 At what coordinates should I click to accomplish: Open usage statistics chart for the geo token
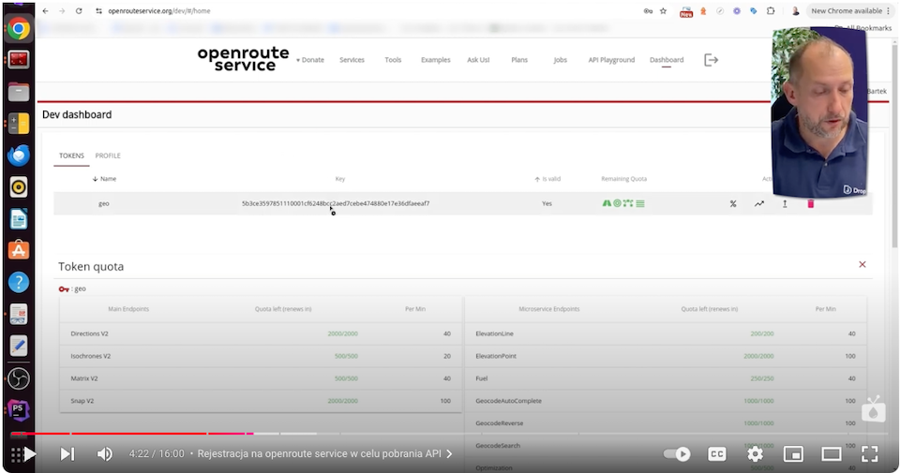tap(758, 203)
